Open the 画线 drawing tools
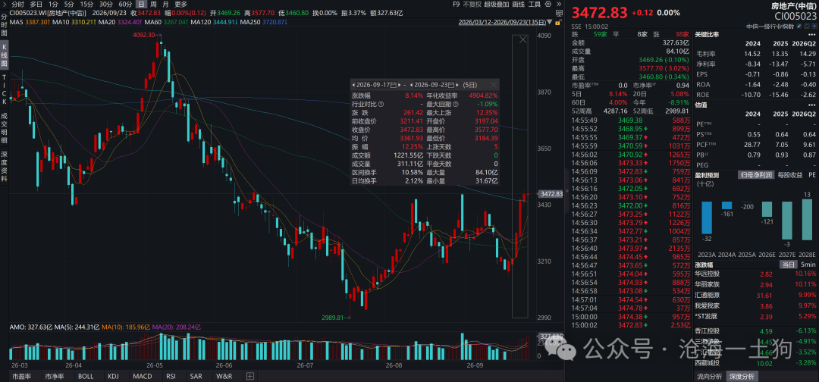The image size is (819, 382). tap(518, 5)
